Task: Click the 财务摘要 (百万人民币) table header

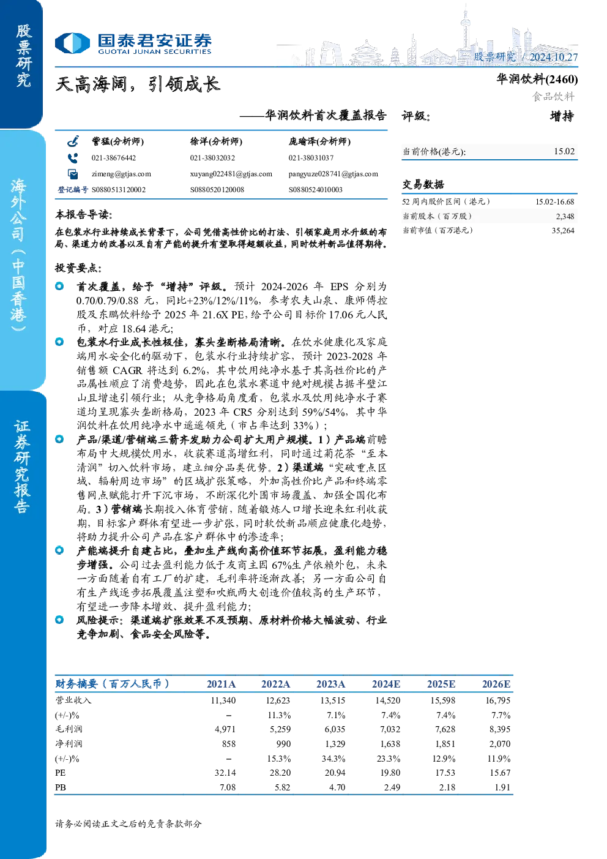Action: click(112, 684)
